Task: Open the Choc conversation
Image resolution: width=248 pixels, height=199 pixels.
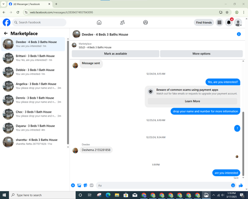Action: pos(33,114)
